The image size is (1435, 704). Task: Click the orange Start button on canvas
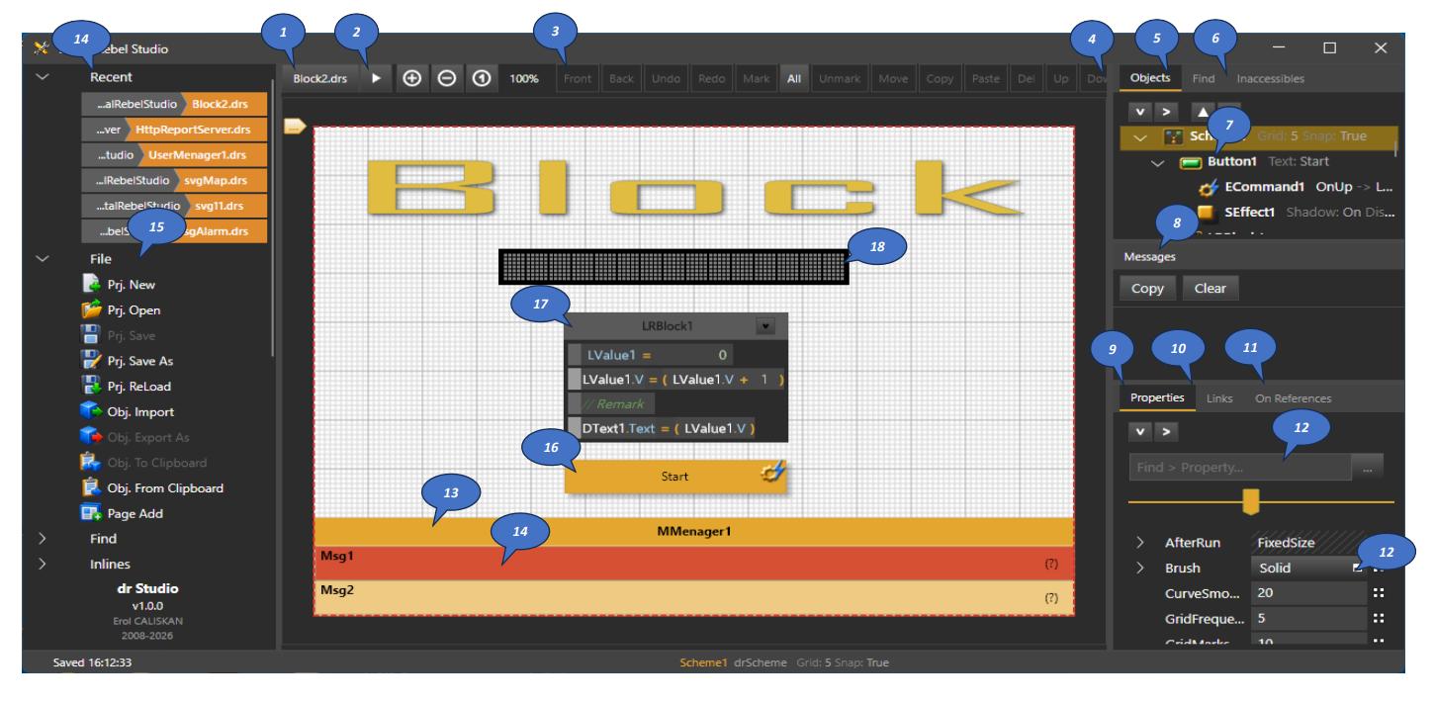point(675,477)
